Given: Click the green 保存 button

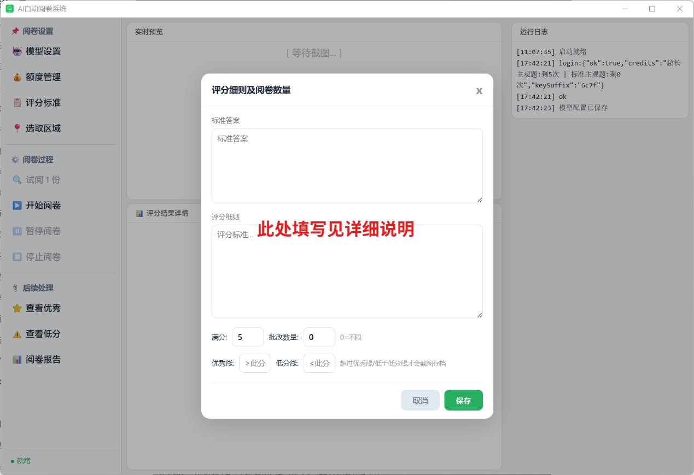Looking at the screenshot, I should [x=463, y=400].
